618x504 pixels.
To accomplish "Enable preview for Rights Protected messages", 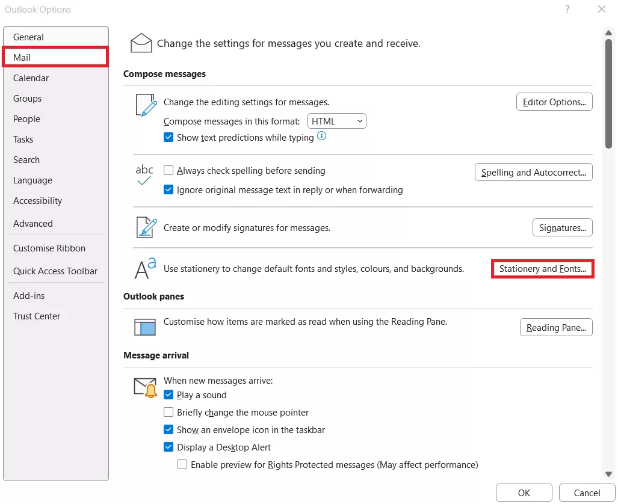I will [x=182, y=464].
